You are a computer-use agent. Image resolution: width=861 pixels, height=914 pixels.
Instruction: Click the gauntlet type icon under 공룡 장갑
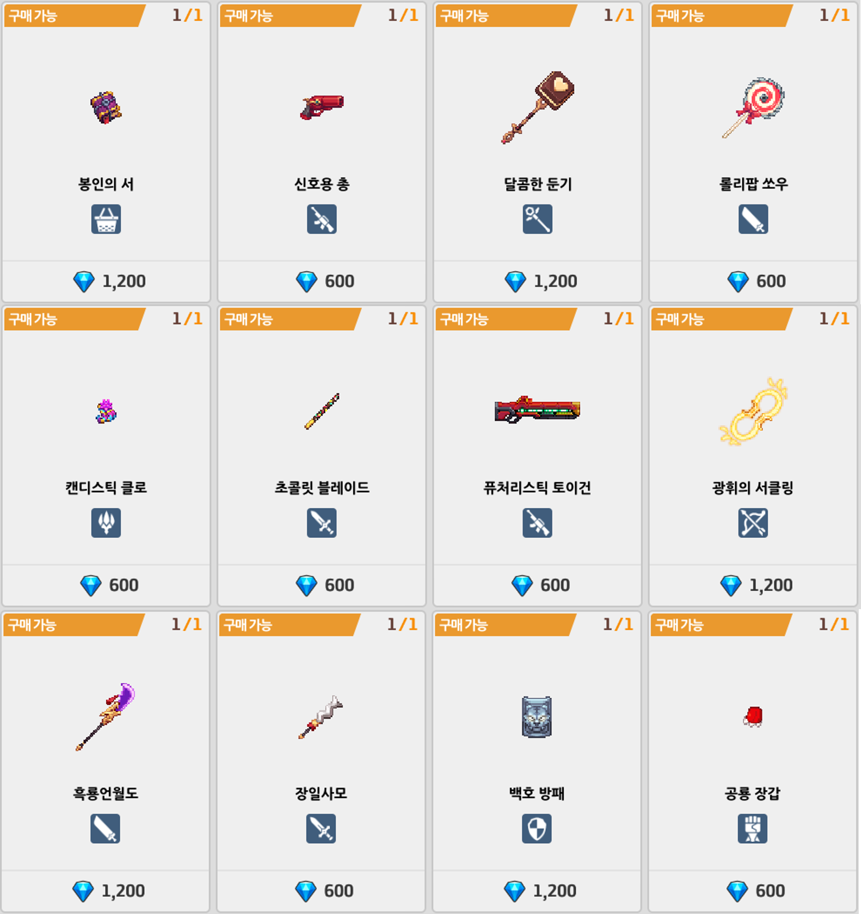(752, 828)
